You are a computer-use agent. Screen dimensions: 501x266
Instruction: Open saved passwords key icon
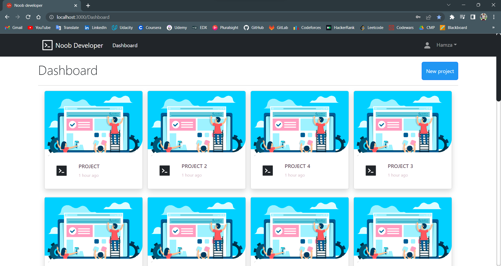point(418,17)
